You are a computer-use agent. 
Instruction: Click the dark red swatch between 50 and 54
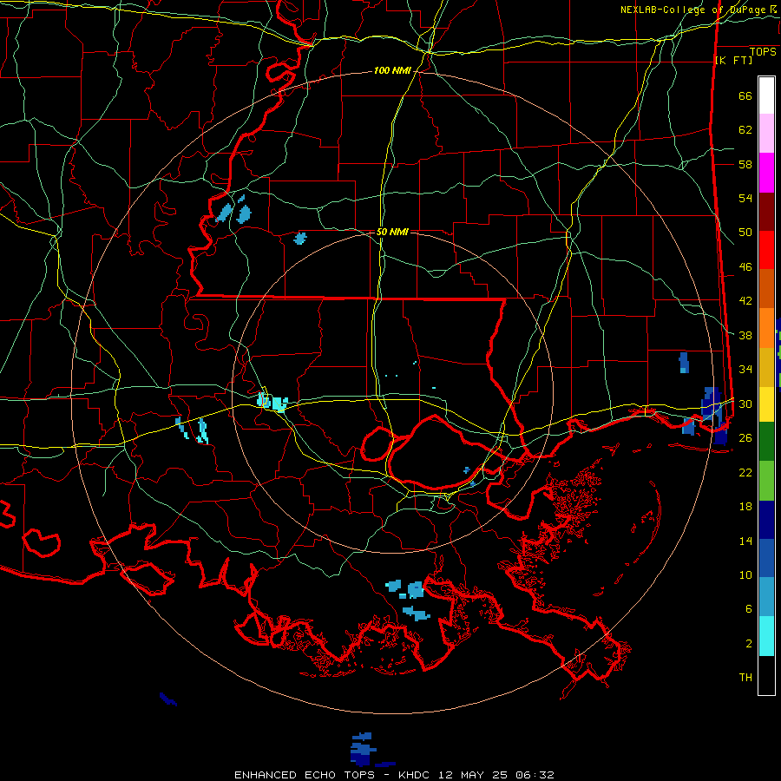tap(766, 212)
